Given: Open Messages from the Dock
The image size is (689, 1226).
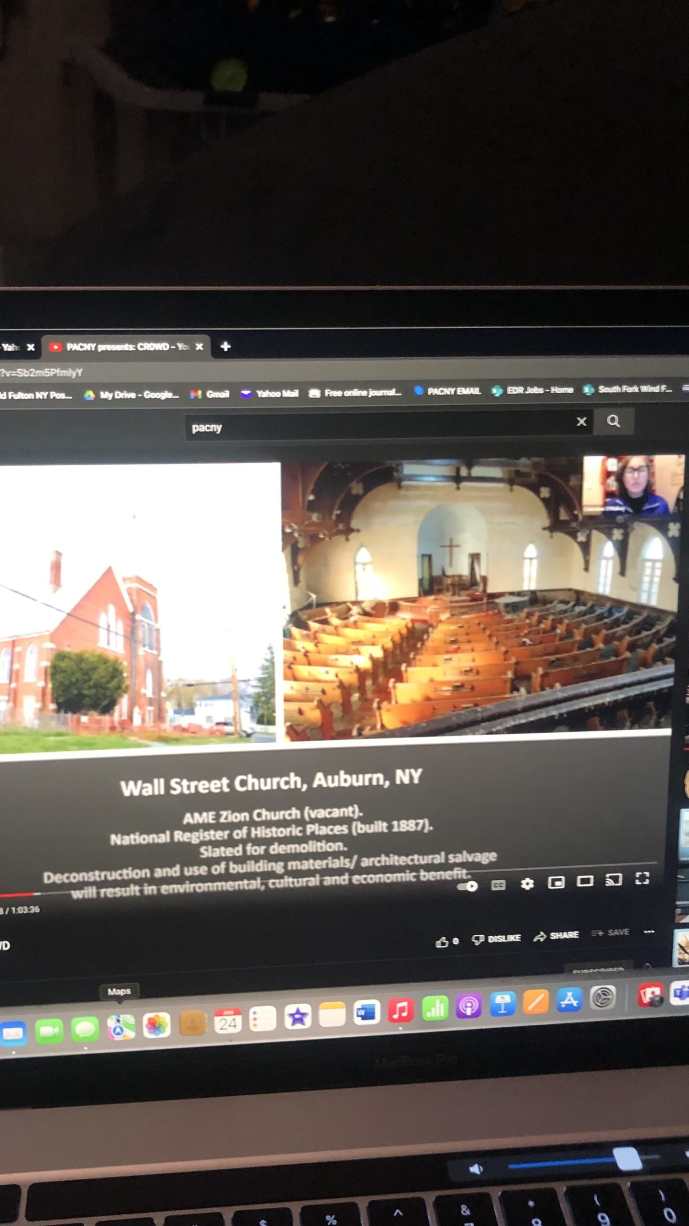Looking at the screenshot, I should (85, 1030).
